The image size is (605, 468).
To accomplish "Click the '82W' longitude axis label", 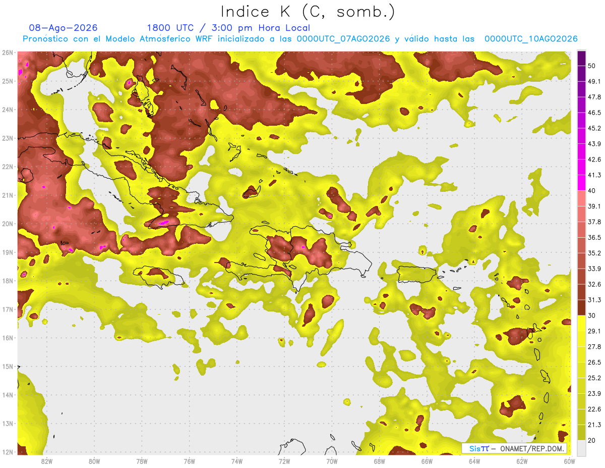I will (x=46, y=461).
